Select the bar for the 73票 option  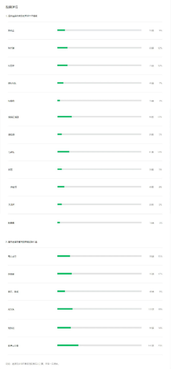99,65
